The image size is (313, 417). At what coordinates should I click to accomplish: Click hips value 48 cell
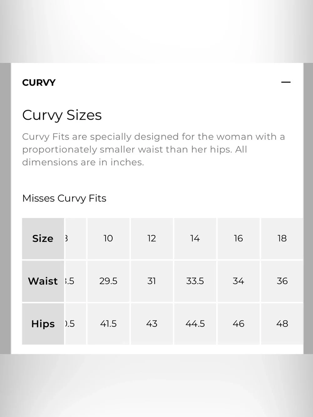point(282,324)
